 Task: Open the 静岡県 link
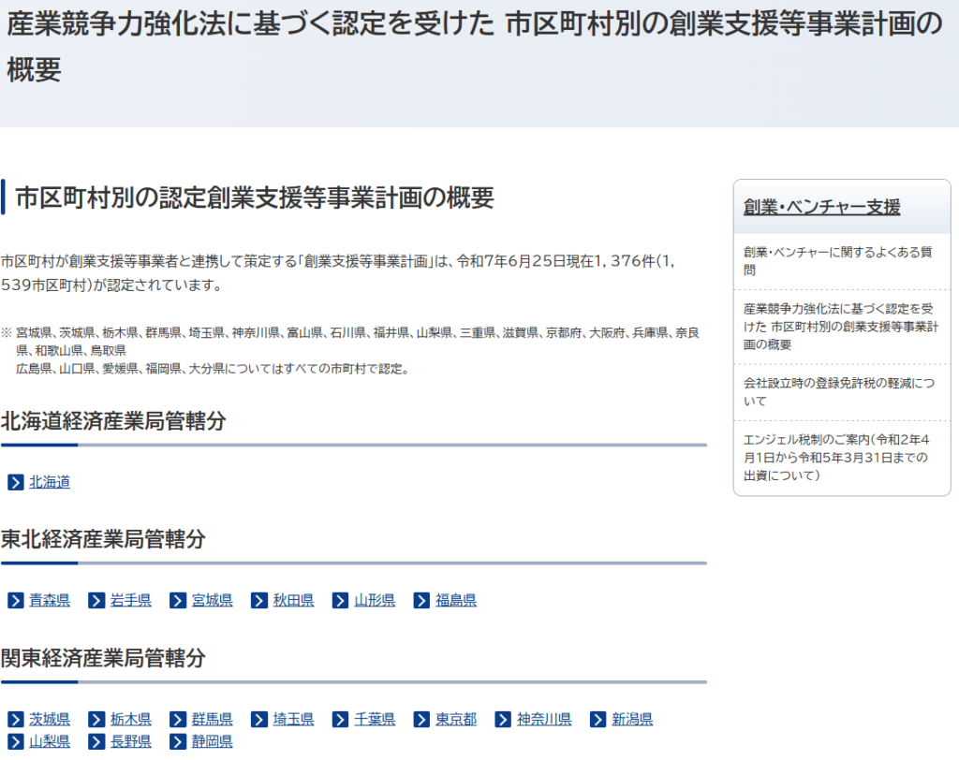(x=213, y=742)
